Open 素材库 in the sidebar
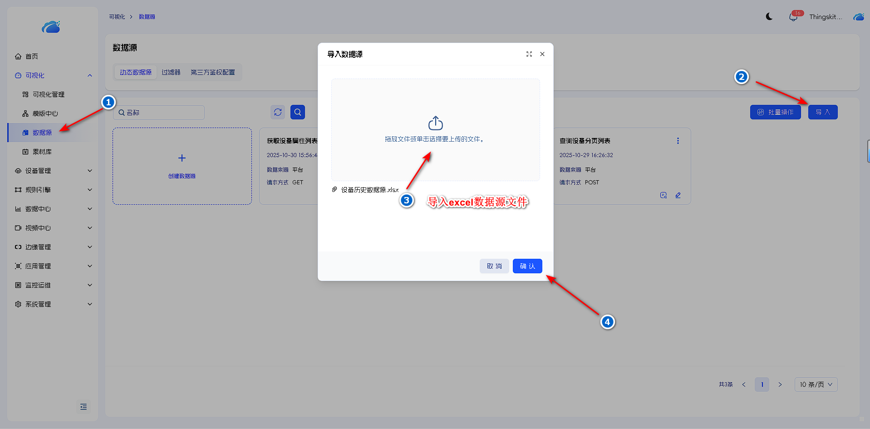 [x=42, y=152]
